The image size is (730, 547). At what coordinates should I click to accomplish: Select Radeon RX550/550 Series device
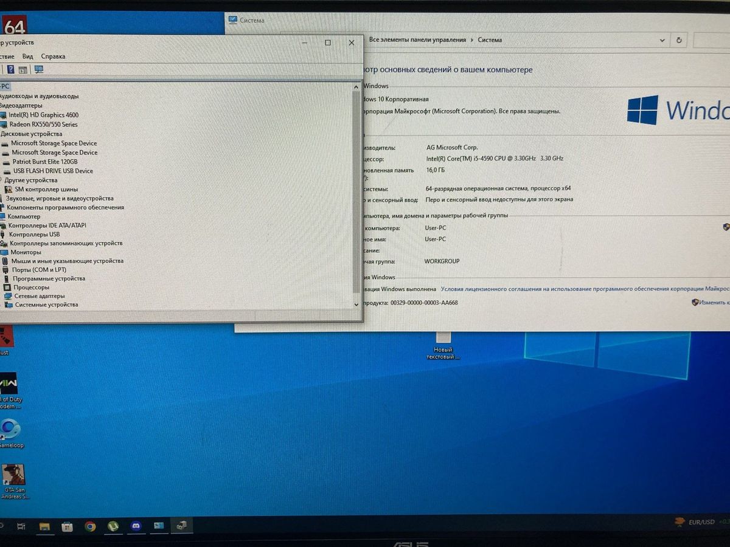coord(43,125)
